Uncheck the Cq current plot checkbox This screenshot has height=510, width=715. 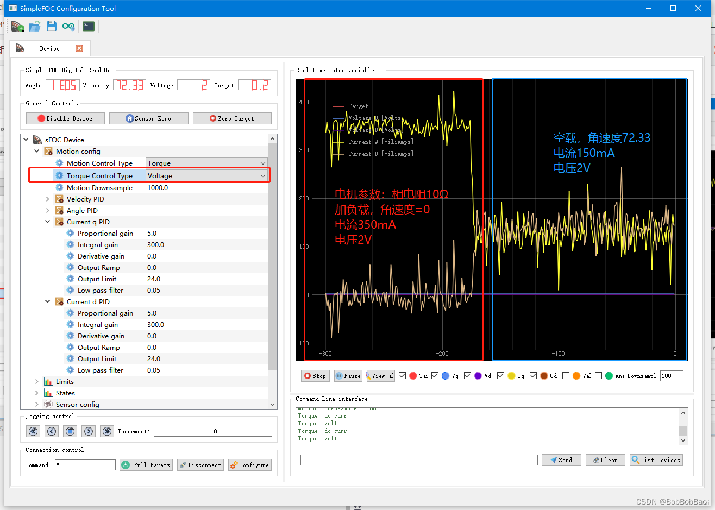(501, 376)
